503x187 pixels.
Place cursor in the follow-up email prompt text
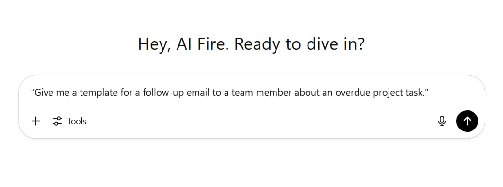point(230,93)
